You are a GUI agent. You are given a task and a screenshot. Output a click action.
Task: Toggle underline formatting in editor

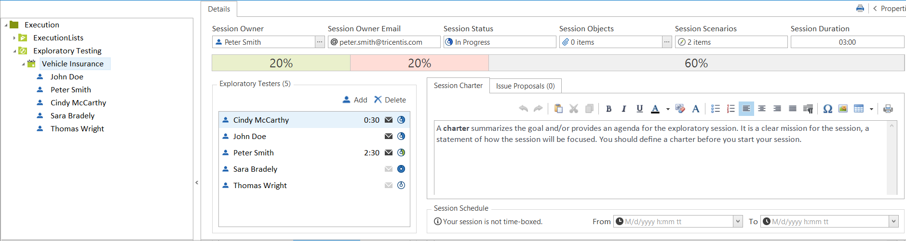coord(639,109)
